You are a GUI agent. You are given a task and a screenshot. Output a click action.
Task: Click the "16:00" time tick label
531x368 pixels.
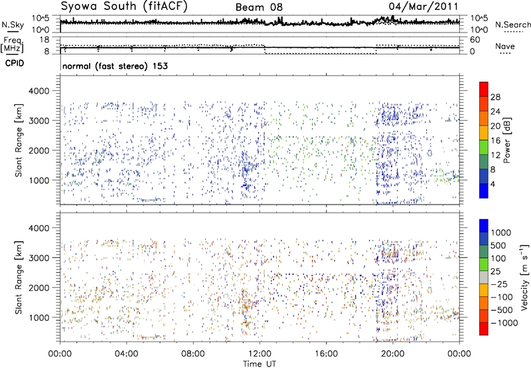coord(326,354)
